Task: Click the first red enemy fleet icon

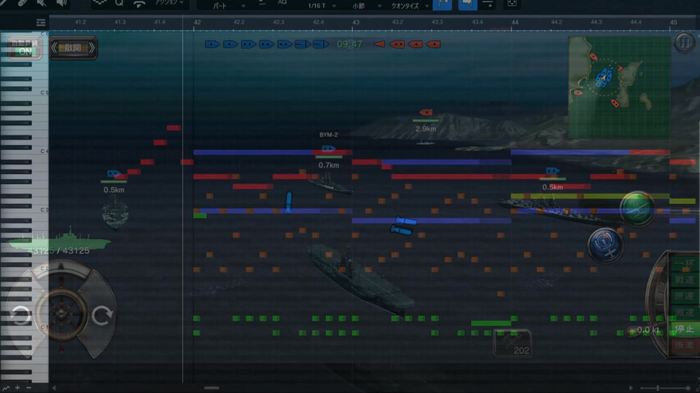Action: click(x=379, y=44)
